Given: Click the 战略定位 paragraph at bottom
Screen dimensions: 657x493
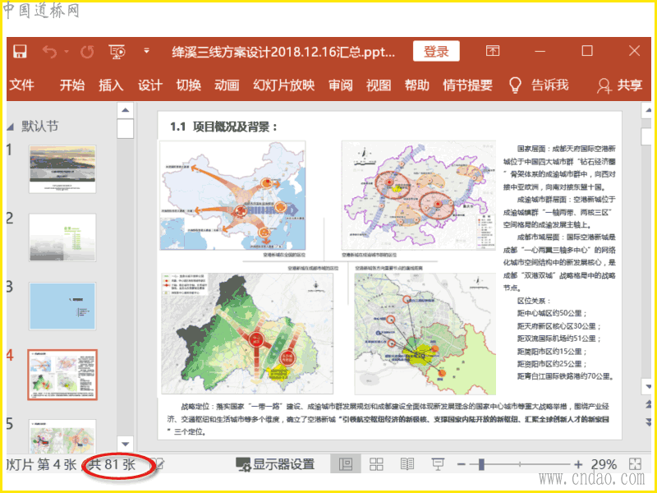Looking at the screenshot, I should (x=388, y=419).
